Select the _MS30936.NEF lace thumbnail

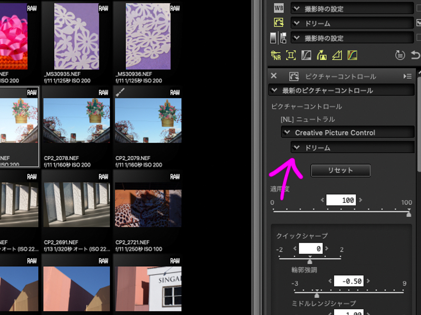pos(148,36)
